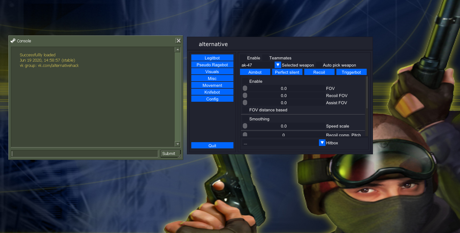Switch to the Triggerbot tab
This screenshot has width=460, height=233.
click(x=351, y=72)
